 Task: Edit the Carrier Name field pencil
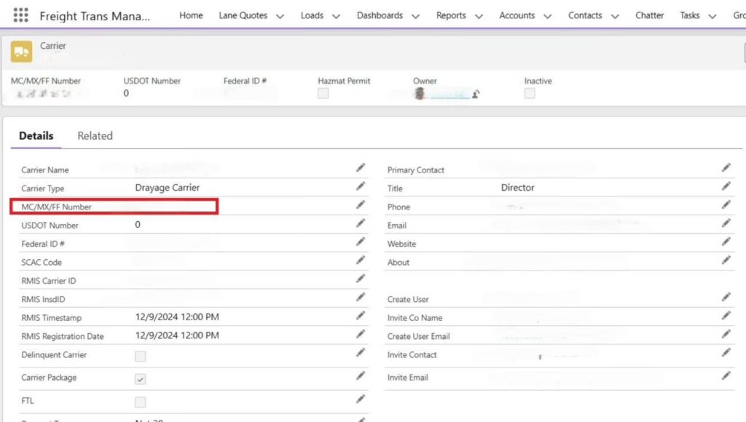[361, 168]
